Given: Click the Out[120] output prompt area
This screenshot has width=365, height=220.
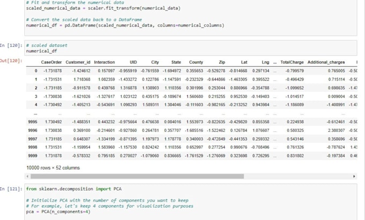Looking at the screenshot, I should point(11,61).
